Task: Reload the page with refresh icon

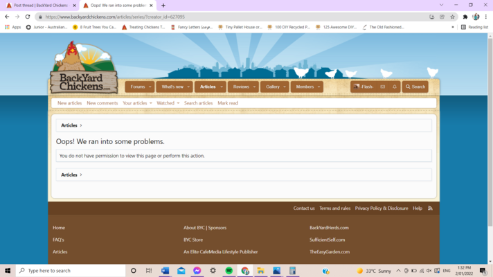Action: [x=28, y=17]
